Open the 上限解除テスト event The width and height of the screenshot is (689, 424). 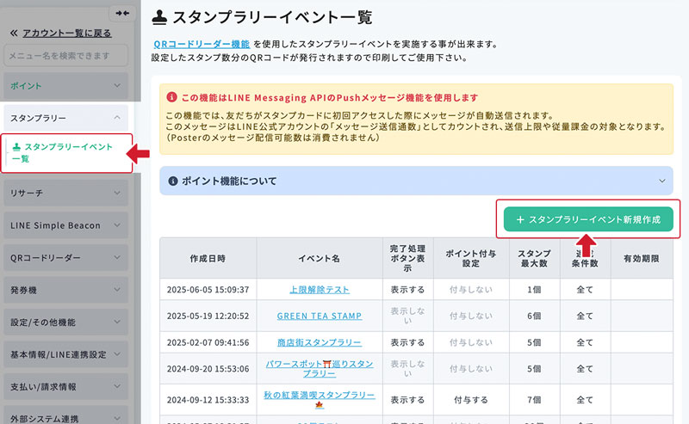coord(320,290)
